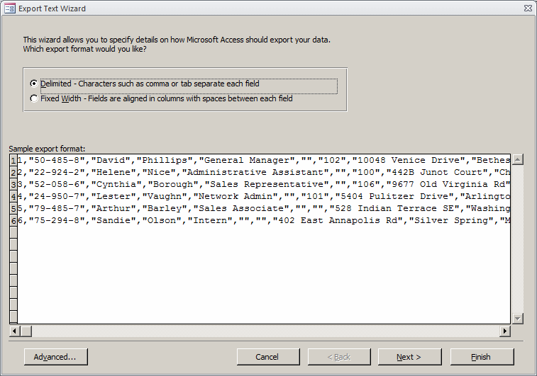Select row 6 header for Sandie Olson

[x=13, y=220]
